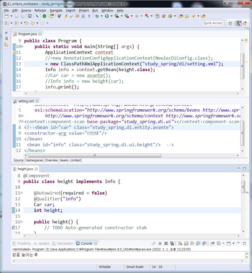Screen dimensions: 252x273
Task: Collapse the constructor fold at height.java line 16
Action: pyautogui.click(x=22, y=222)
